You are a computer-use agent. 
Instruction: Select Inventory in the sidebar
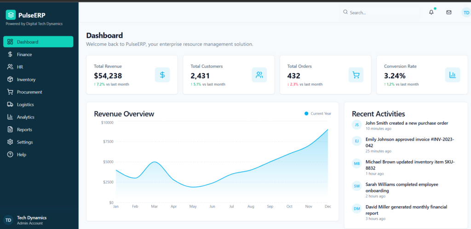26,79
